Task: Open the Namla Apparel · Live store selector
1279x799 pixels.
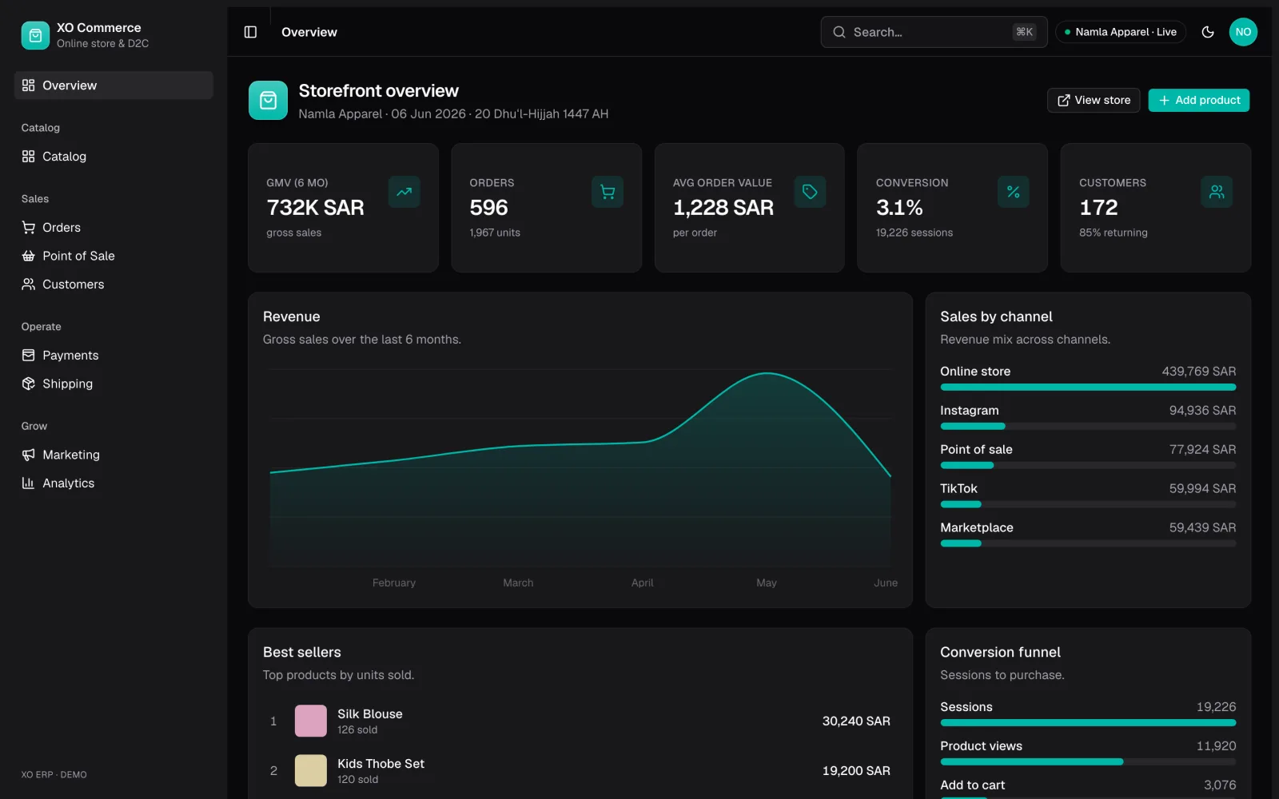Action: pyautogui.click(x=1121, y=32)
